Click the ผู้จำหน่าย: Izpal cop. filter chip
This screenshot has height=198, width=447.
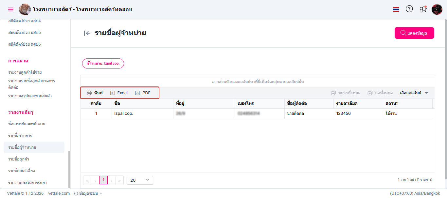pos(103,64)
